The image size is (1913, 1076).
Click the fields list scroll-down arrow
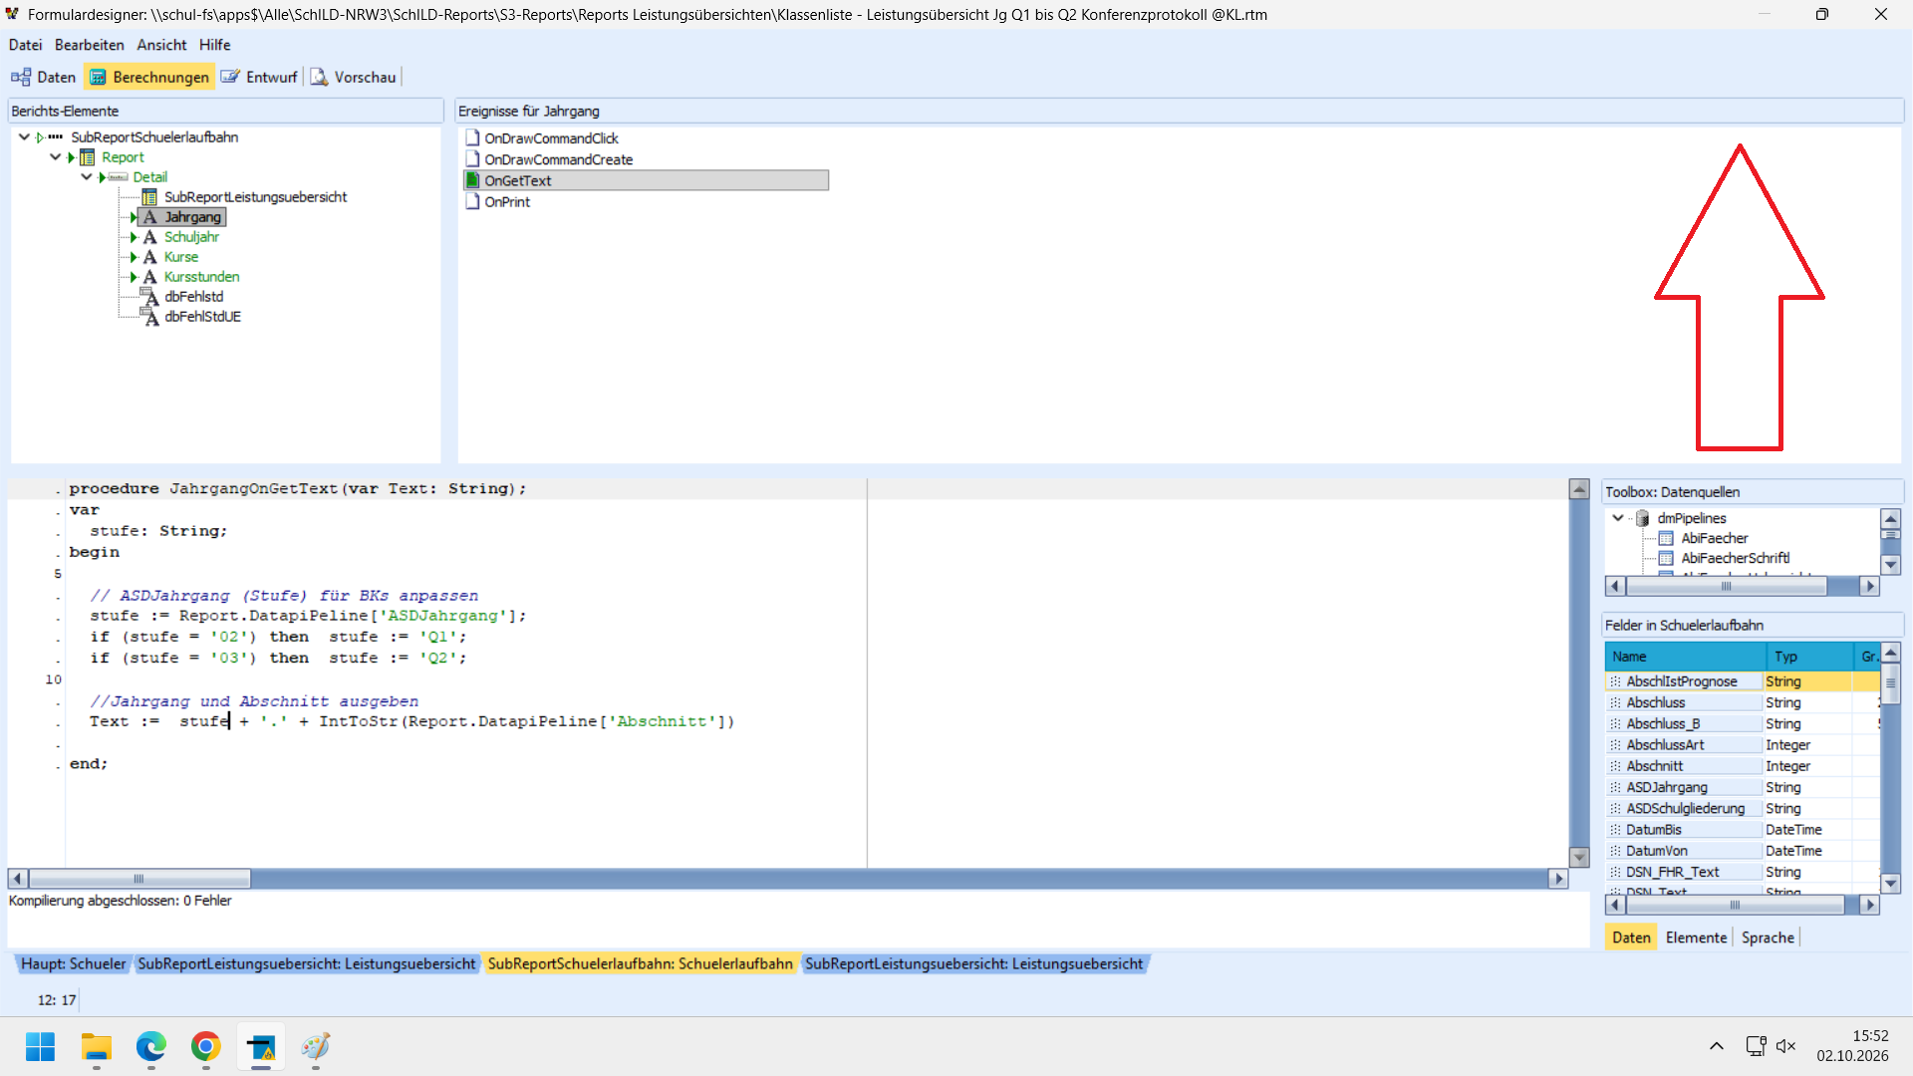point(1890,884)
